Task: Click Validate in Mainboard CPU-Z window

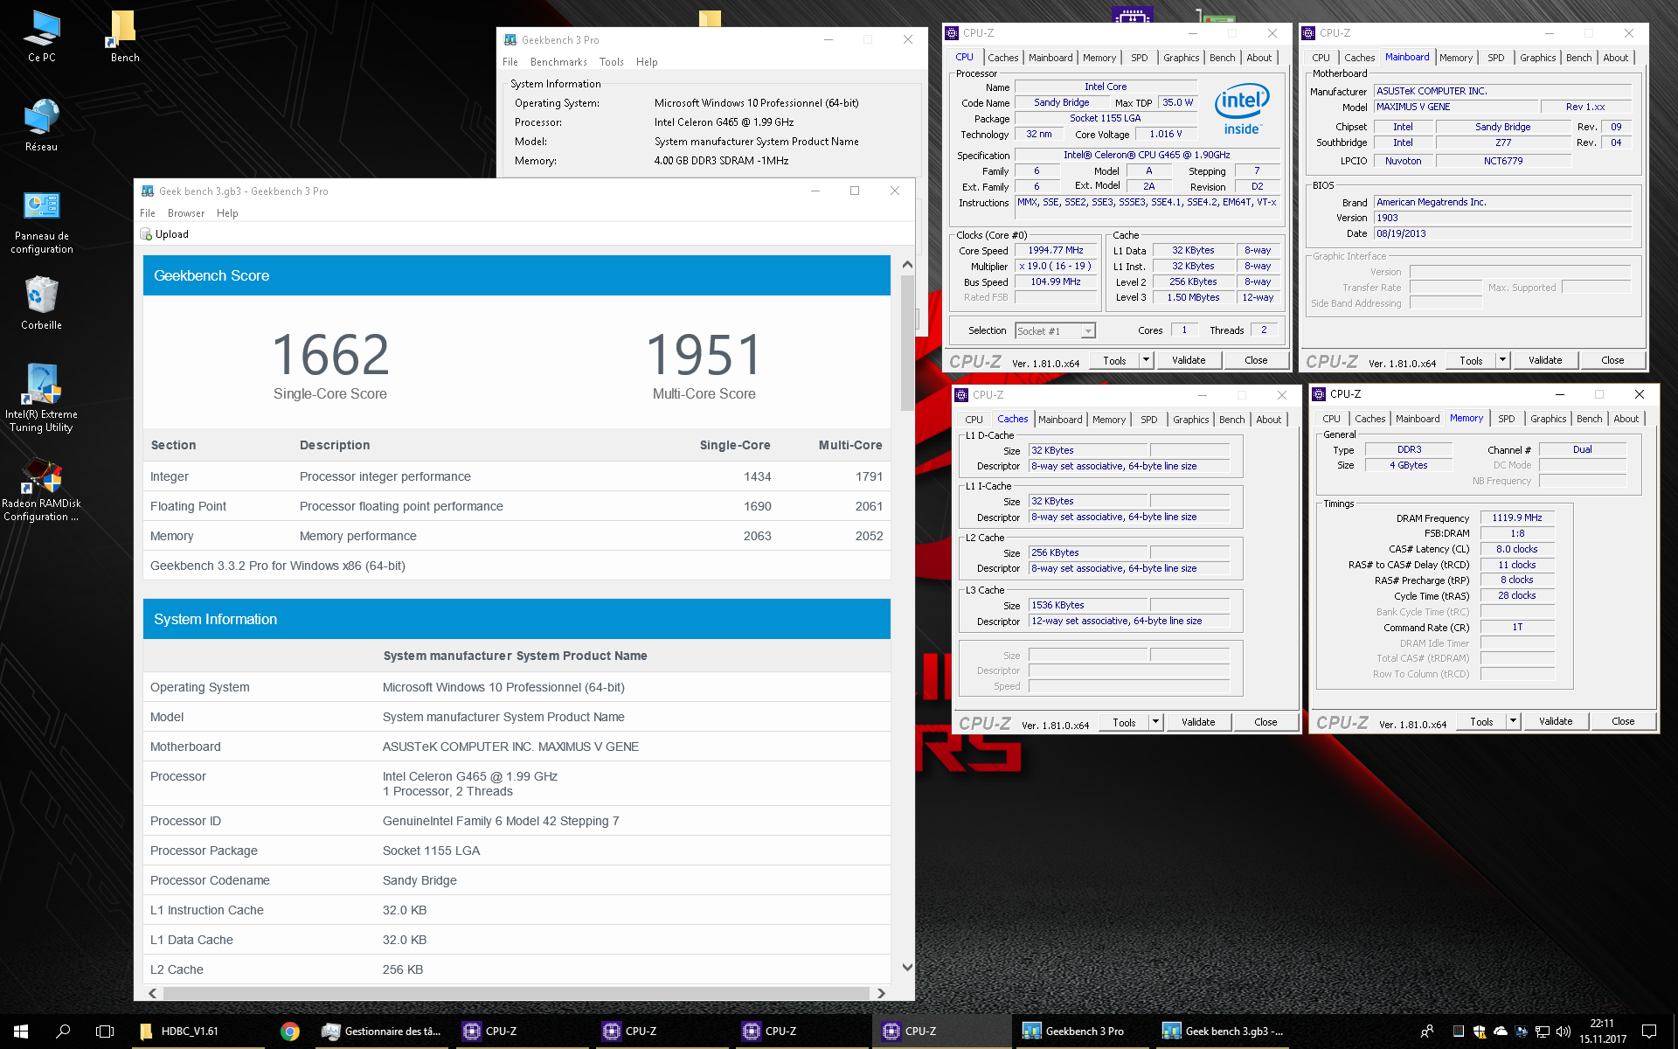Action: coord(1545,360)
